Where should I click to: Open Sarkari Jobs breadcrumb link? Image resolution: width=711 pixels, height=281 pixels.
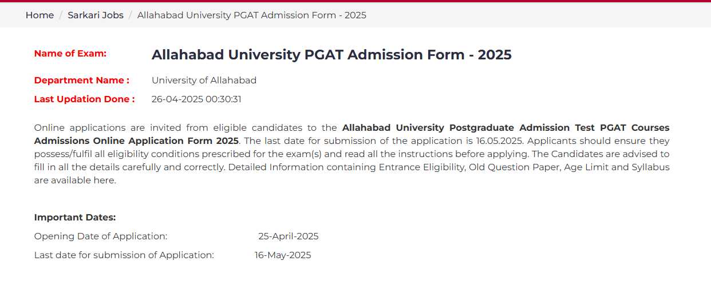96,15
